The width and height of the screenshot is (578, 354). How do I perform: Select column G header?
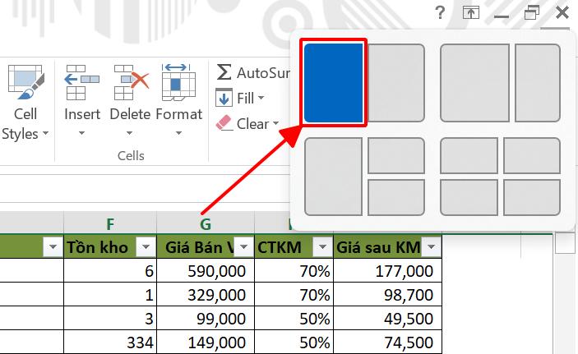(206, 223)
